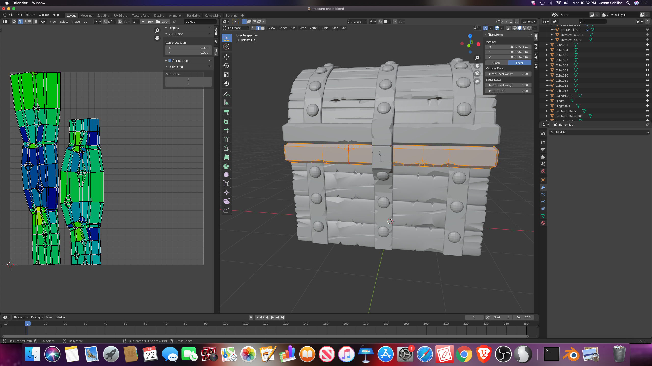Select the Measure tool

(x=226, y=103)
